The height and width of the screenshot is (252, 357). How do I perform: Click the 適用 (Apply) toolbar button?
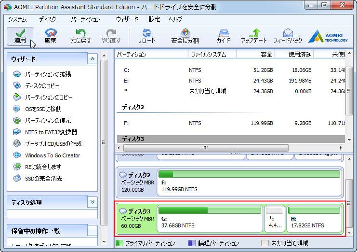tap(20, 36)
